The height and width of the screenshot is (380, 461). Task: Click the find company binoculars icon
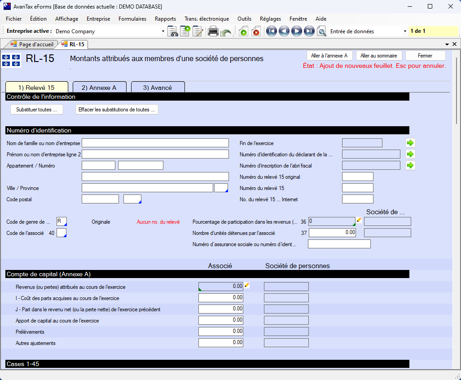(x=173, y=31)
